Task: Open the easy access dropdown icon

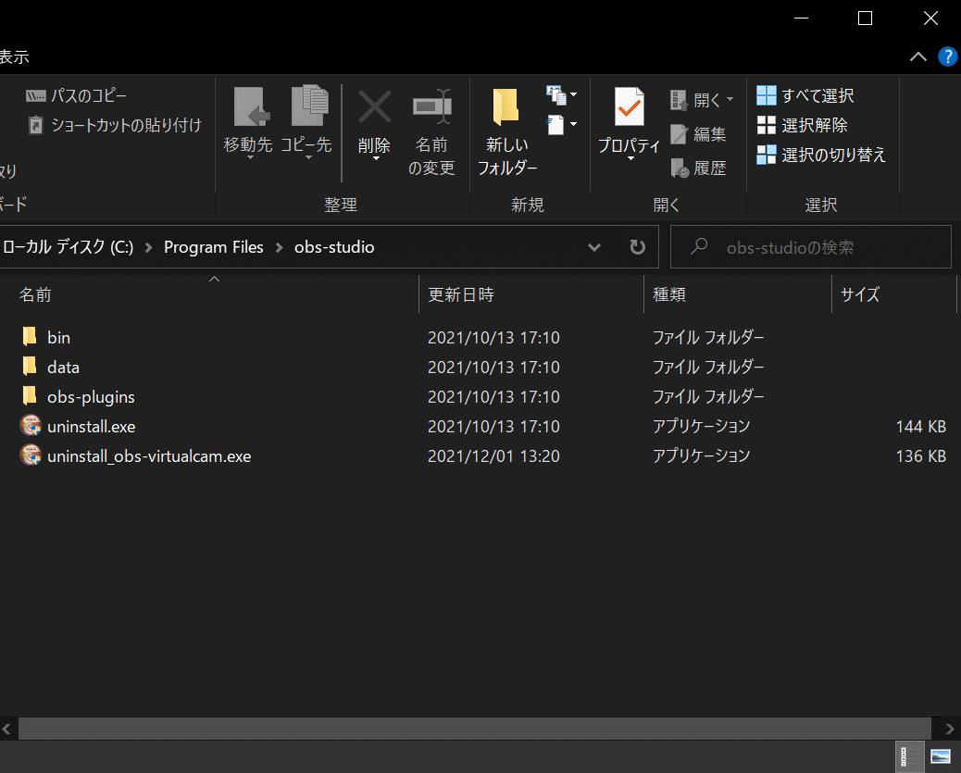Action: (561, 124)
